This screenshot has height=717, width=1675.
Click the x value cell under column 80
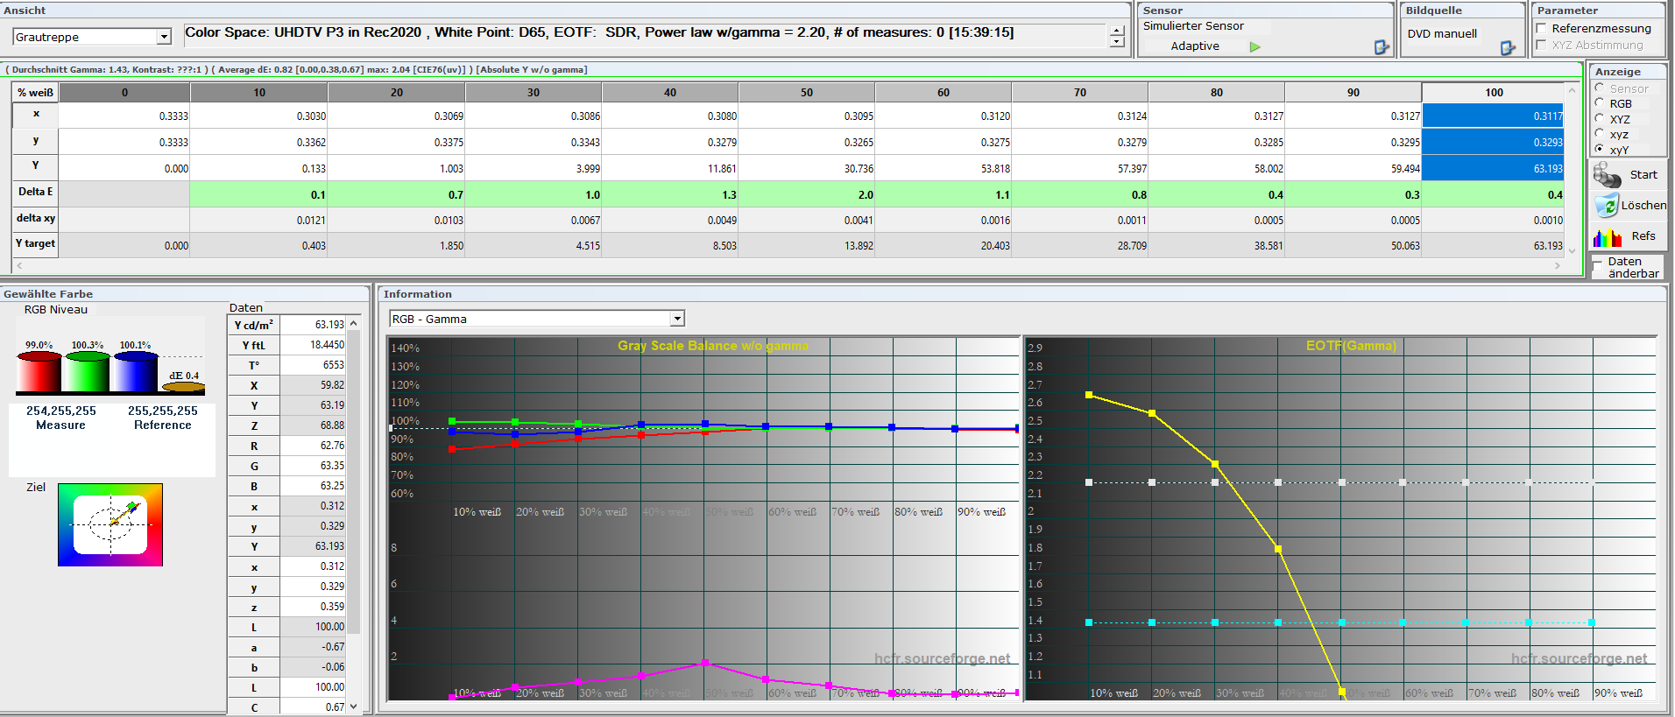click(x=1216, y=116)
